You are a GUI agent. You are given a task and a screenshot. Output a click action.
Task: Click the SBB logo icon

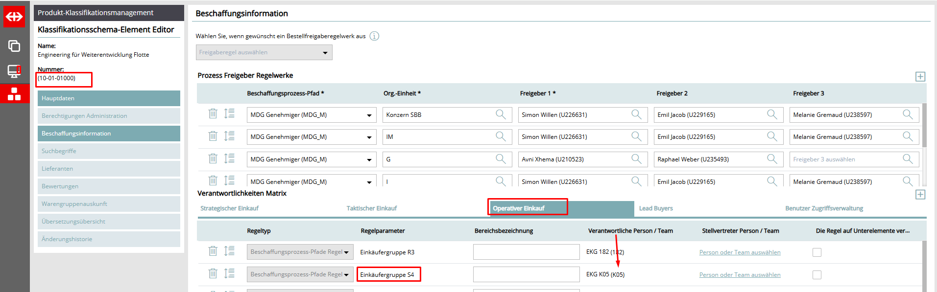click(x=14, y=17)
